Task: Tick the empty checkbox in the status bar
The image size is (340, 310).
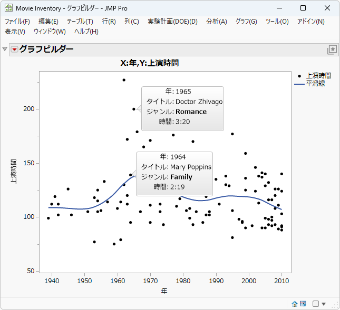Action: click(x=316, y=304)
